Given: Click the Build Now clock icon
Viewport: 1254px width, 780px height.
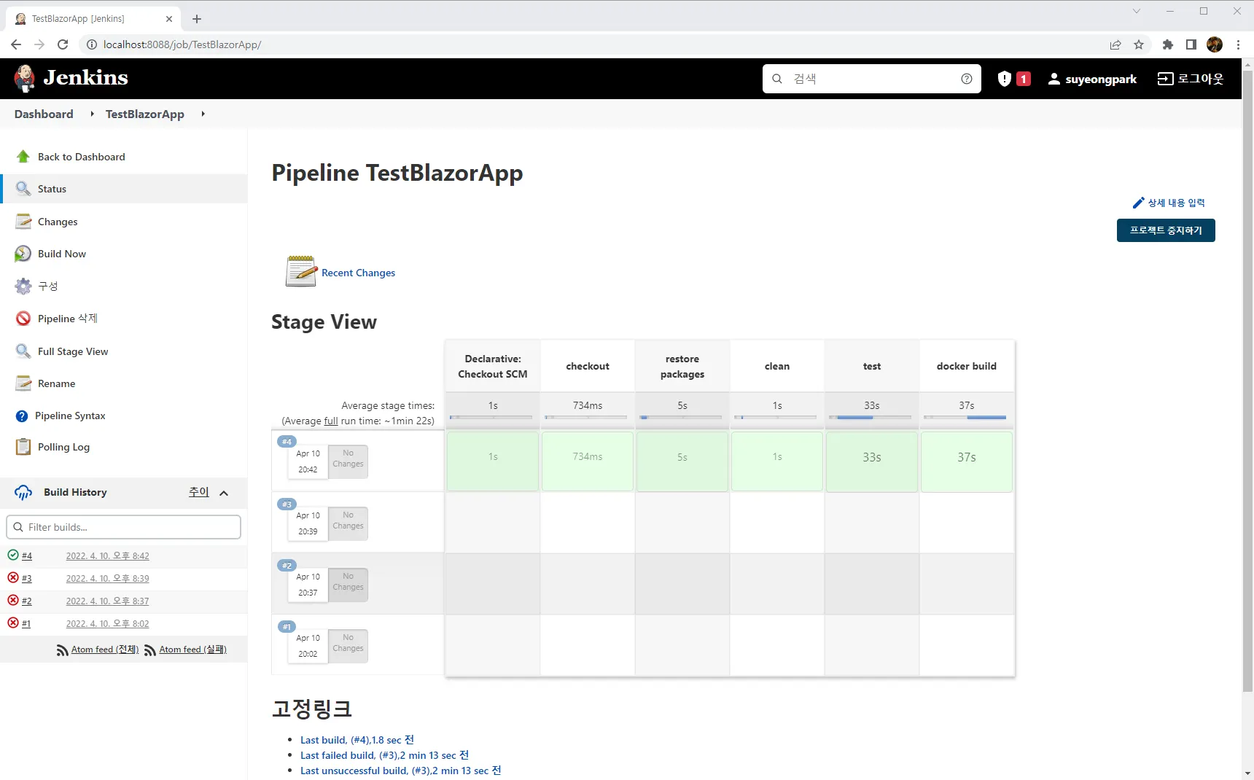Looking at the screenshot, I should coord(23,254).
